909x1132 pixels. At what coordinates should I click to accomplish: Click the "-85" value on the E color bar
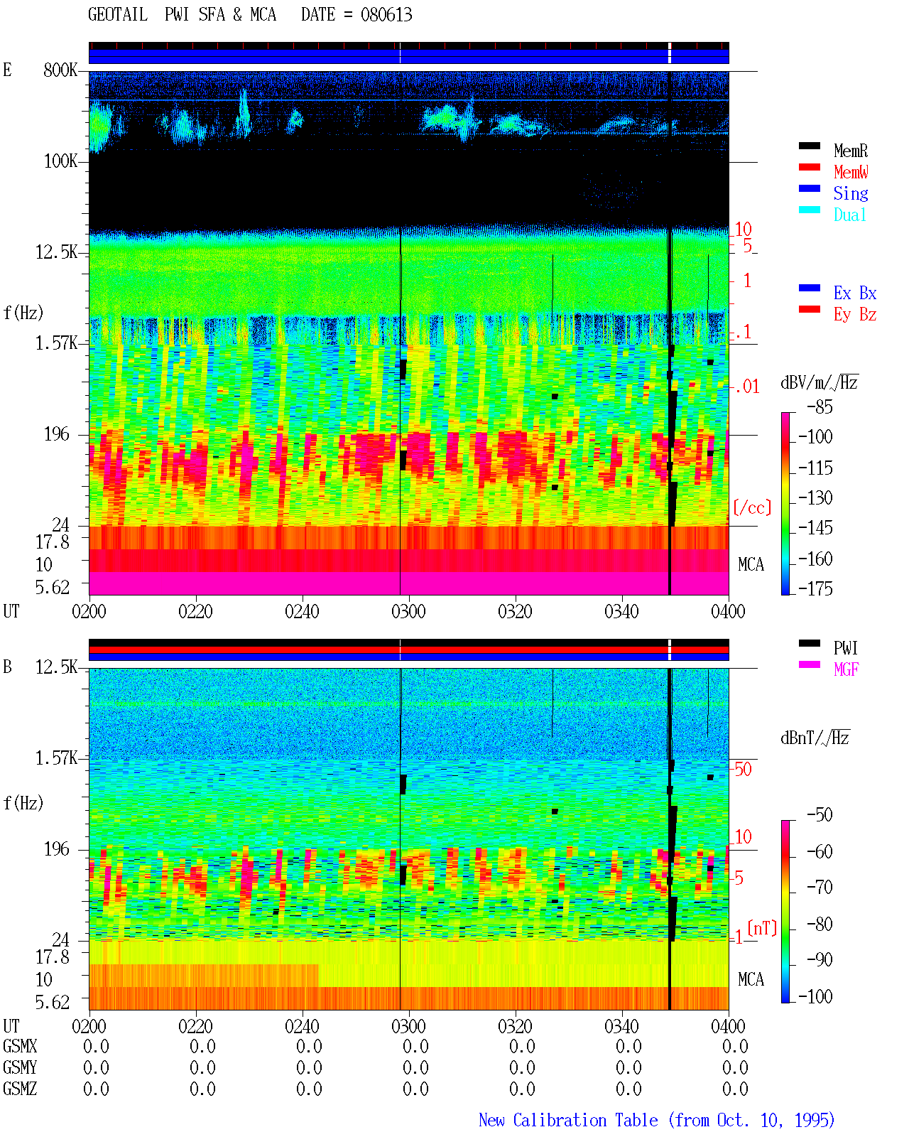pos(820,407)
